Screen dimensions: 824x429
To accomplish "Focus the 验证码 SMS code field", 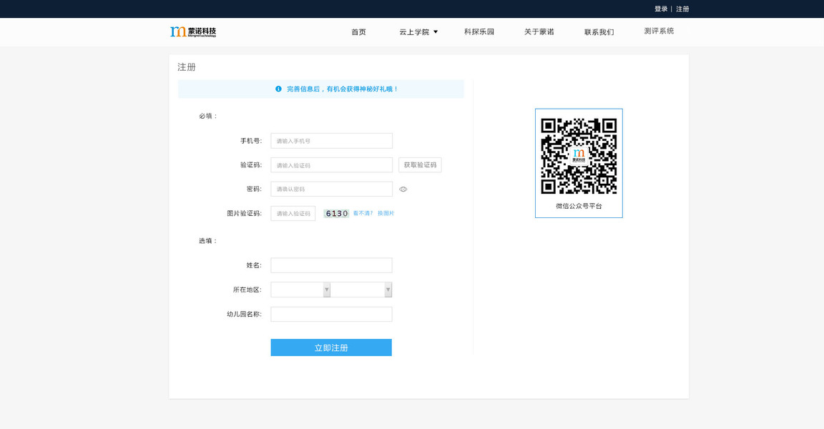I will coord(332,165).
